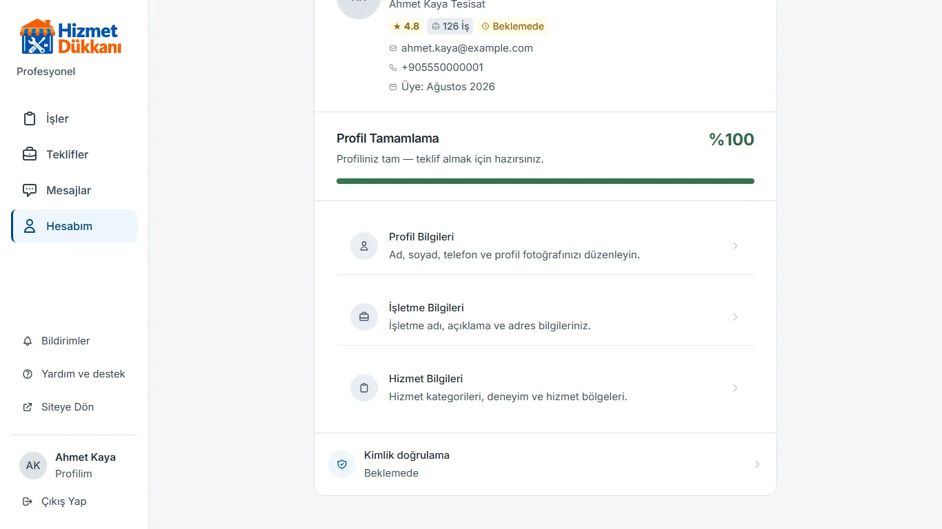Click the Çıkış Yap logout icon
Viewport: 942px width, 529px height.
click(28, 501)
